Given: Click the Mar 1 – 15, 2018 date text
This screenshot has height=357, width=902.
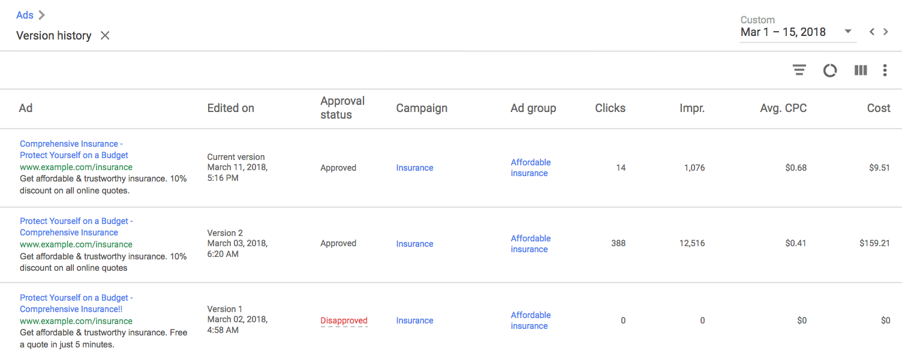Looking at the screenshot, I should coord(783,32).
